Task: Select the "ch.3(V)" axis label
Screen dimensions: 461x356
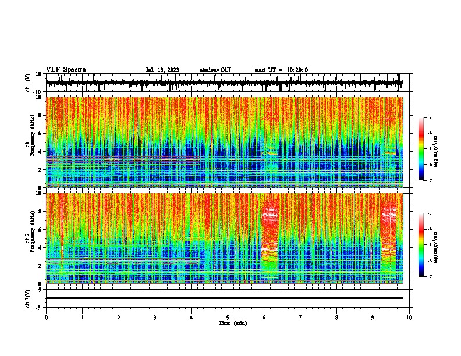Action: click(28, 298)
